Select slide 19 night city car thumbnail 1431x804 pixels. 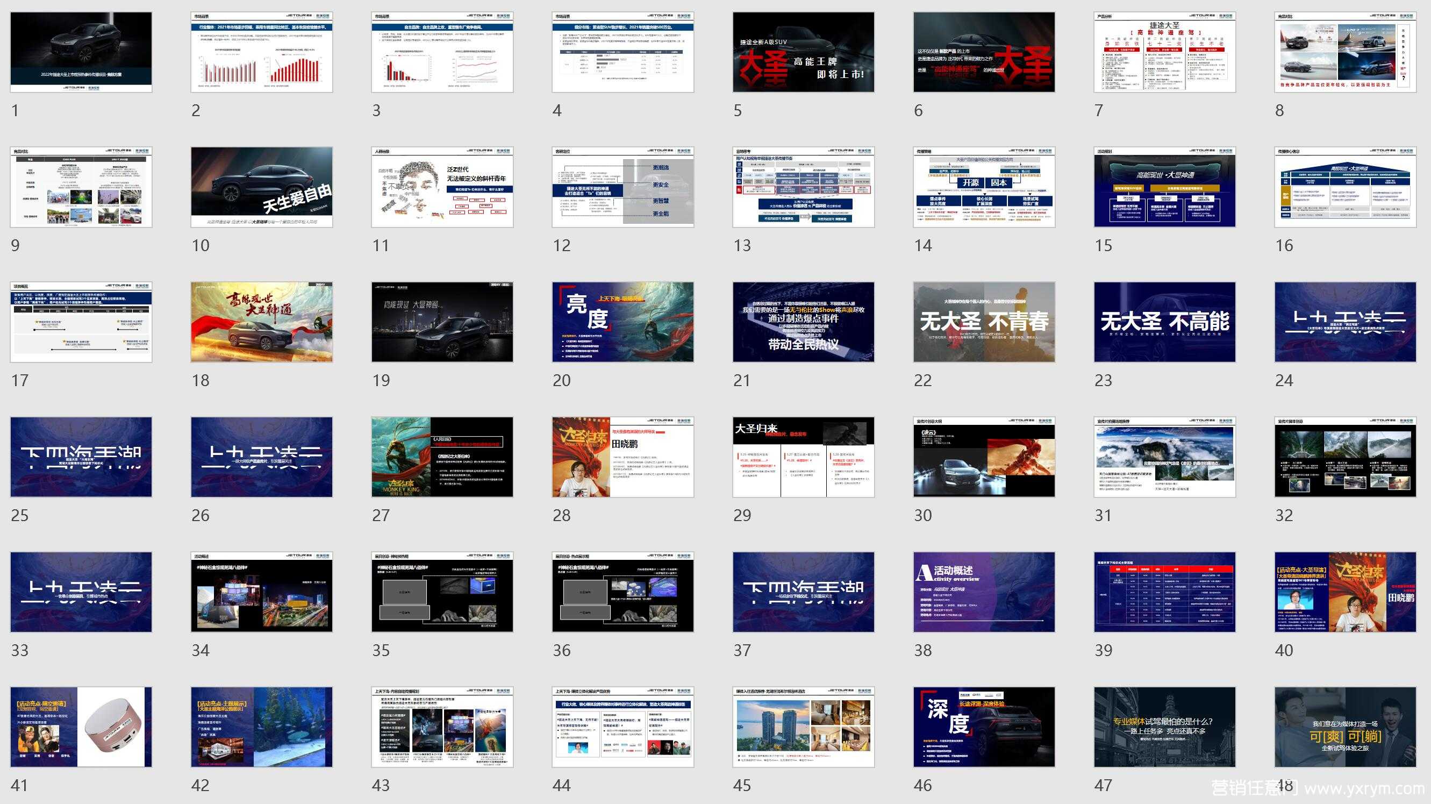point(442,322)
